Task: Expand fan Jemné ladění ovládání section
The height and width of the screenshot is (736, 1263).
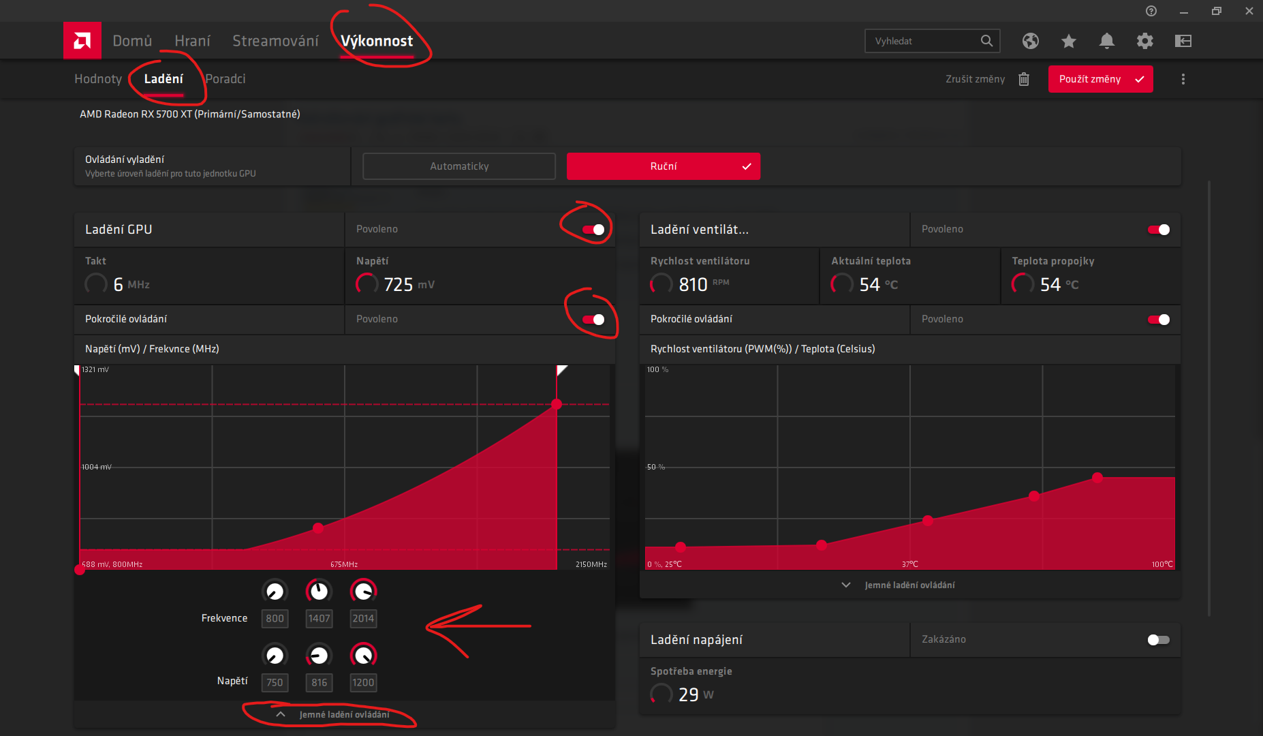Action: pos(899,585)
